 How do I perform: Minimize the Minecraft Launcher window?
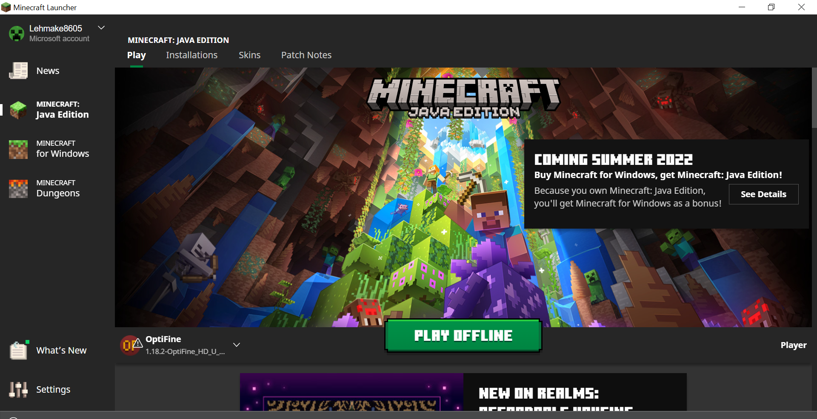click(742, 7)
